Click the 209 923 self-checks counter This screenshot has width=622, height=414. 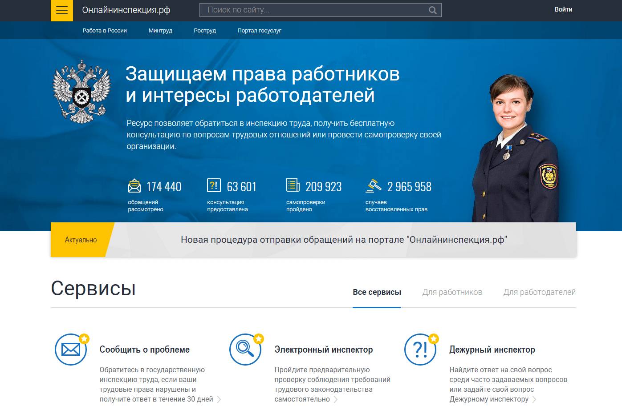click(324, 187)
